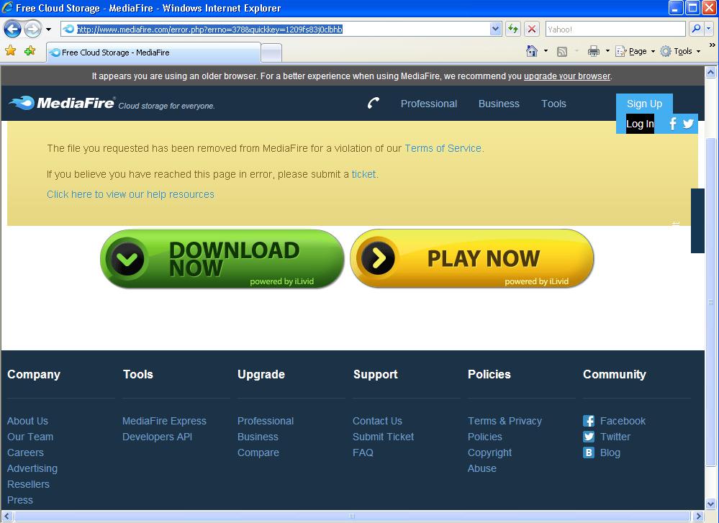Click the phone contact icon
Screen dimensions: 719x523
pos(374,103)
